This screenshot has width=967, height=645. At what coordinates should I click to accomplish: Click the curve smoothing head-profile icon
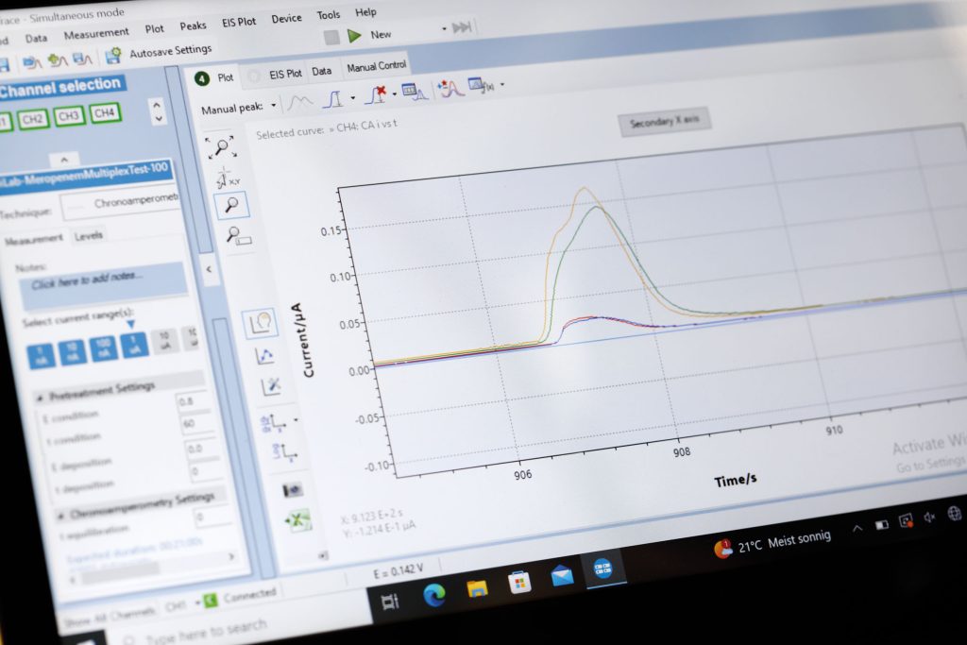pos(261,323)
